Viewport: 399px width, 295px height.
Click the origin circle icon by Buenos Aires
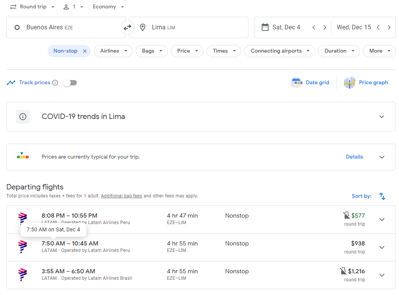(x=17, y=27)
